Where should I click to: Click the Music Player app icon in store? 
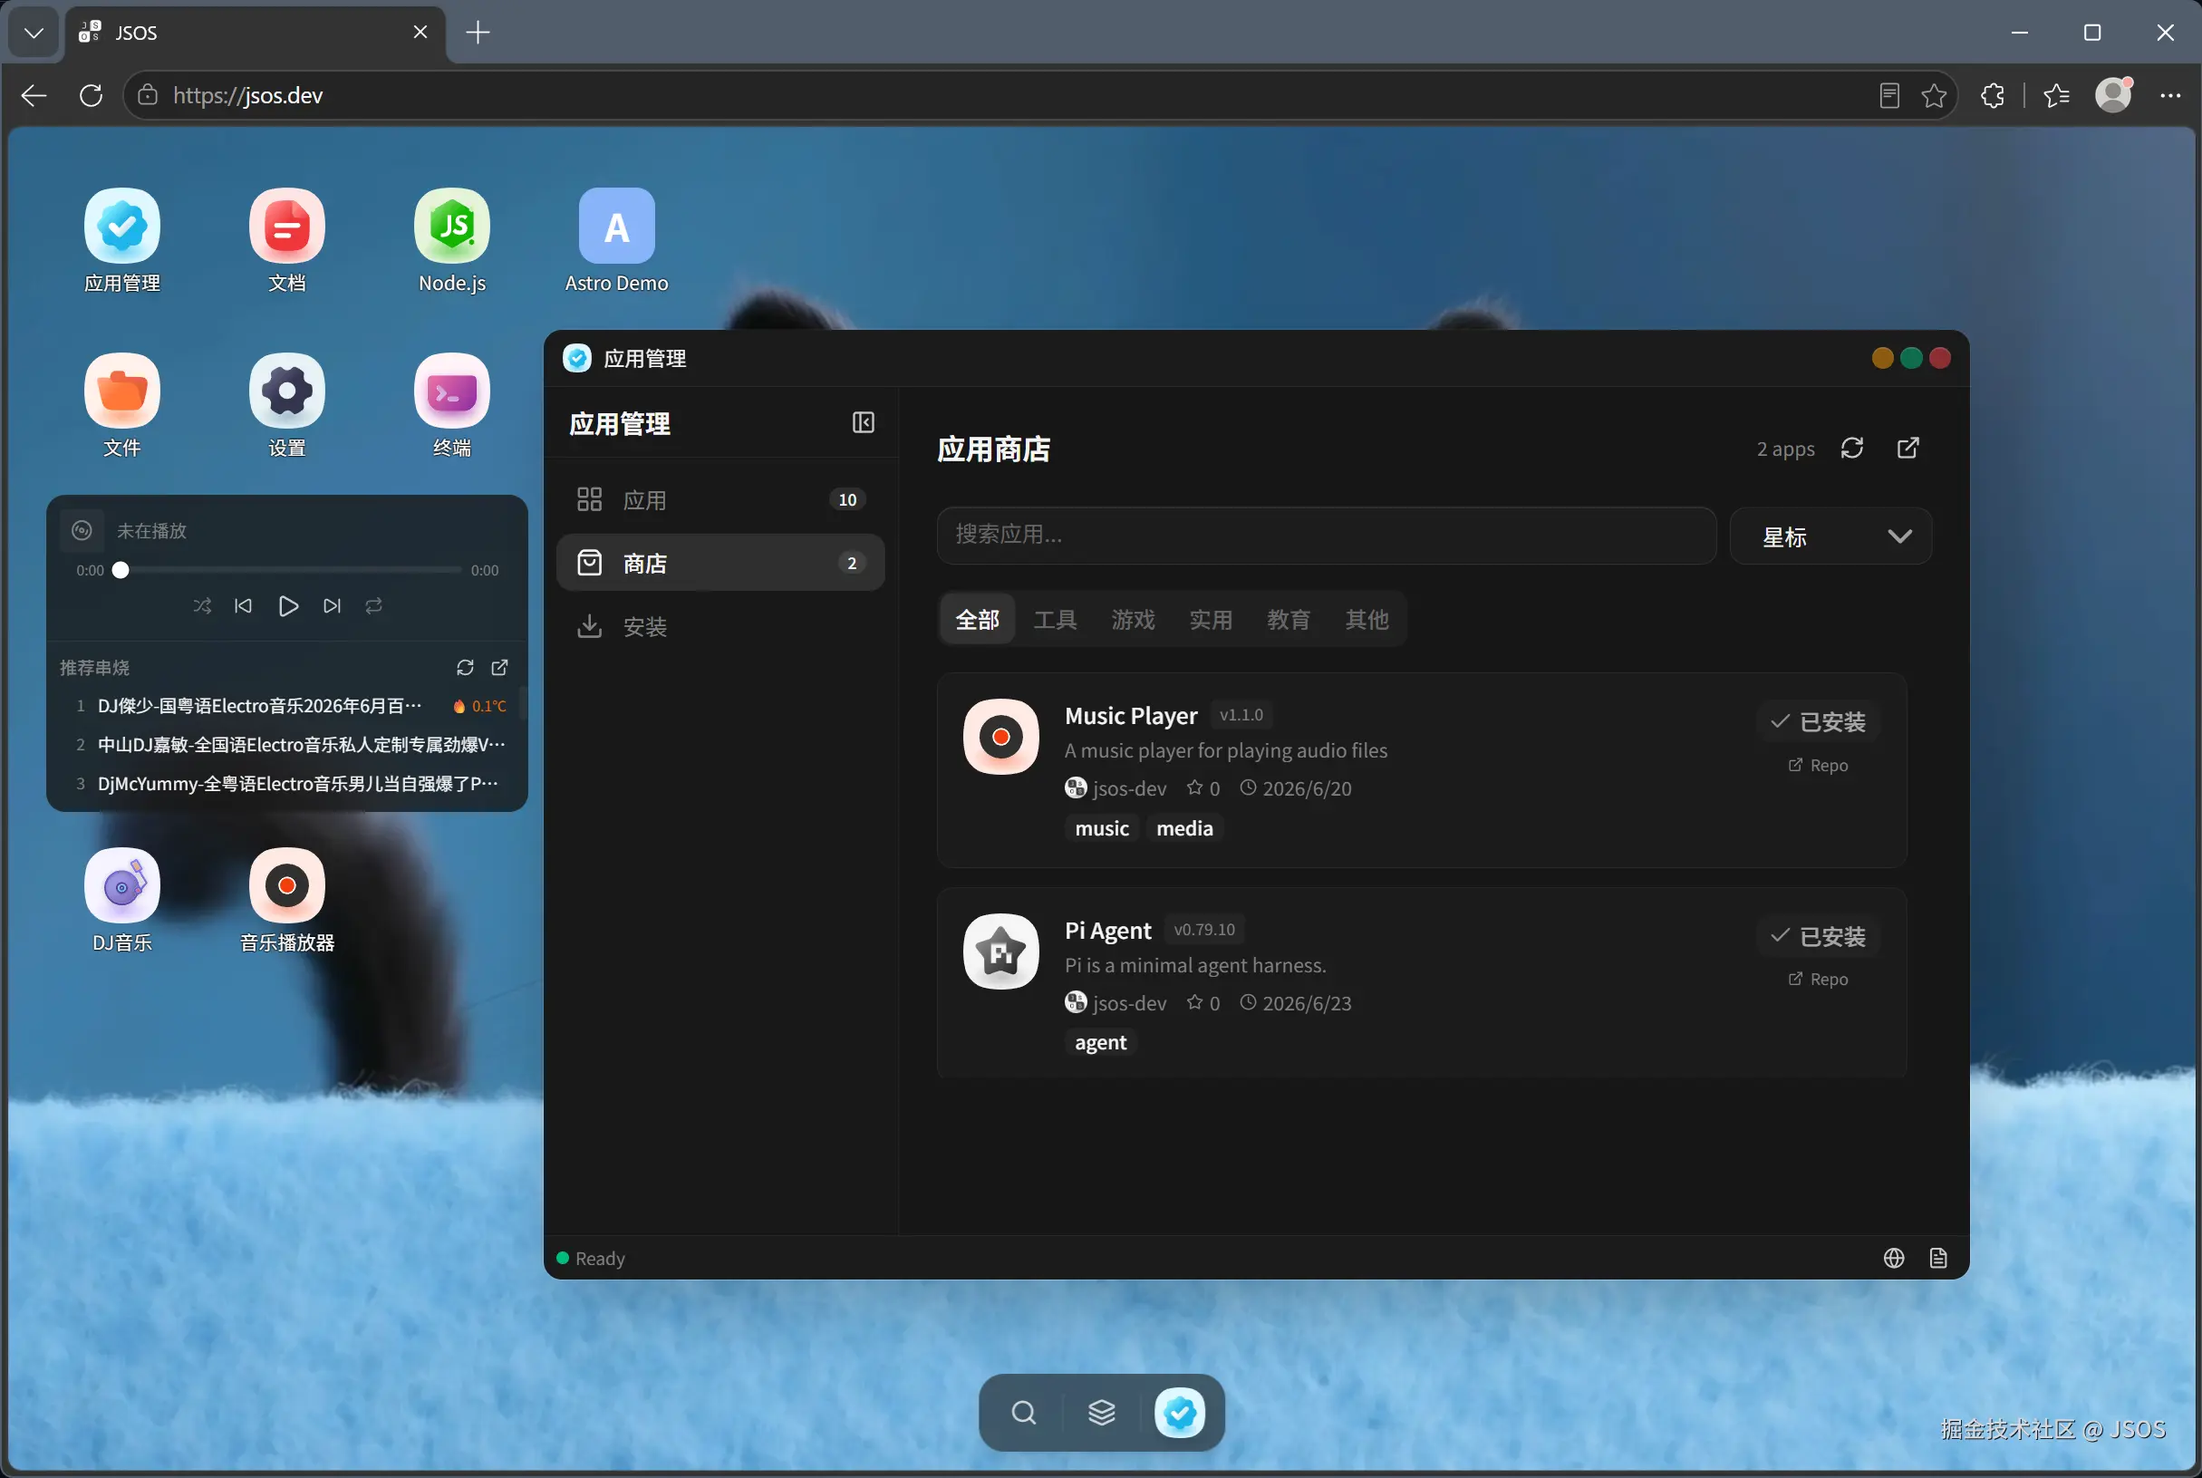(x=1000, y=736)
